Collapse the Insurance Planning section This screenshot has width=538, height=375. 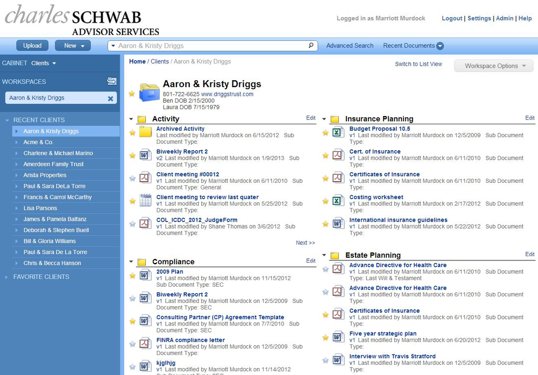pos(324,119)
